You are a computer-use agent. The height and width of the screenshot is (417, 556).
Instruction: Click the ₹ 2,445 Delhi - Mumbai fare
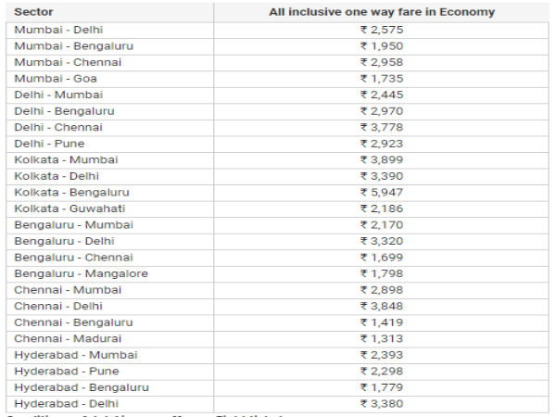click(381, 95)
